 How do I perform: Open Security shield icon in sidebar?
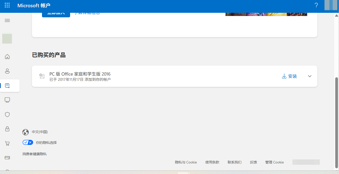7,114
